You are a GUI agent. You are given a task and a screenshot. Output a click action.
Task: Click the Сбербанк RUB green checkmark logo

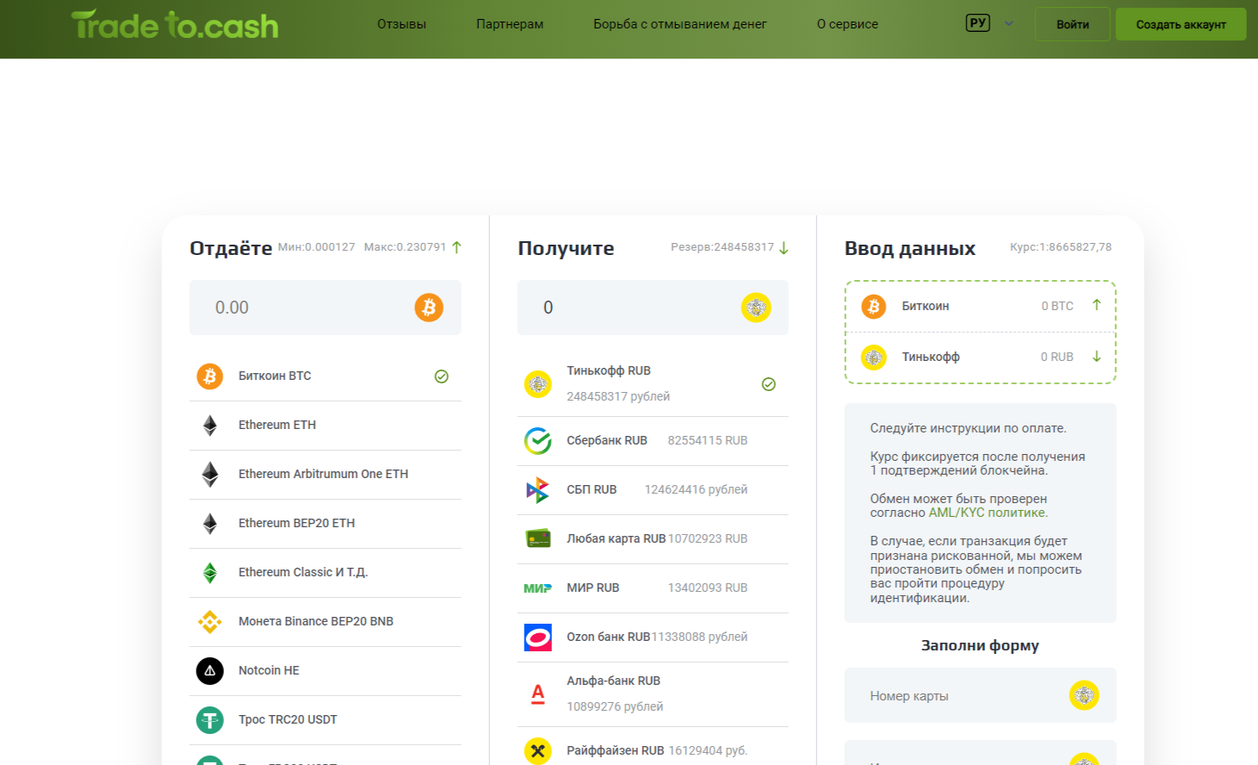point(538,441)
